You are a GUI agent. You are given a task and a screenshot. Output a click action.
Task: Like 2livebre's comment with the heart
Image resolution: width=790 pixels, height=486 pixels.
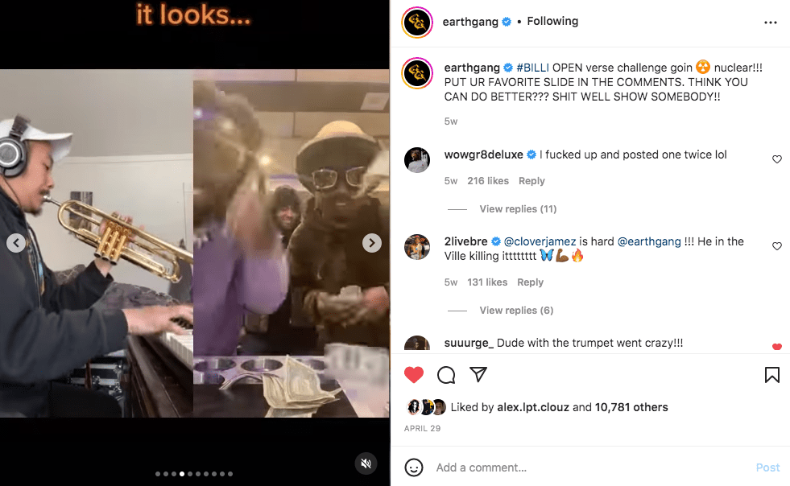[x=777, y=245]
